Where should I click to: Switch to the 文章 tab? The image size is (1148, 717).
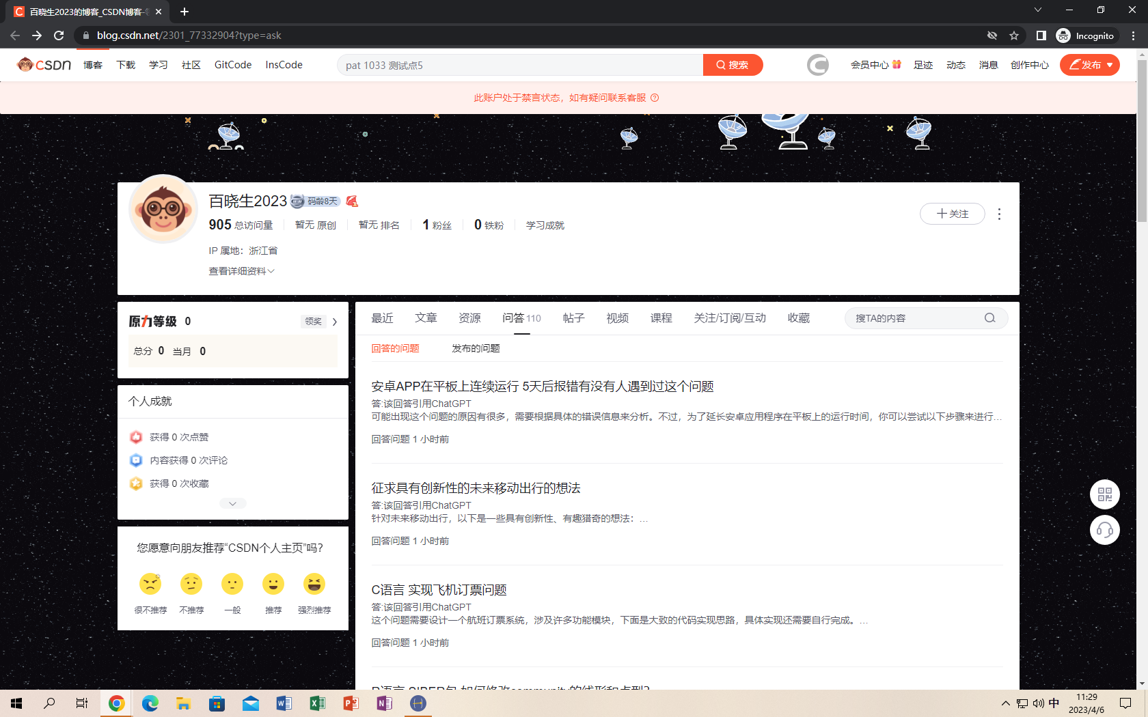point(426,318)
